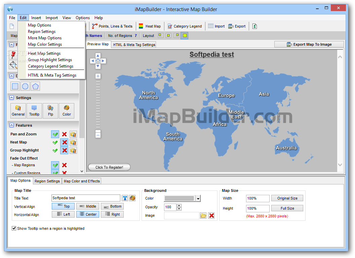Remove background image with red X
Image resolution: width=355 pixels, height=258 pixels.
211,216
